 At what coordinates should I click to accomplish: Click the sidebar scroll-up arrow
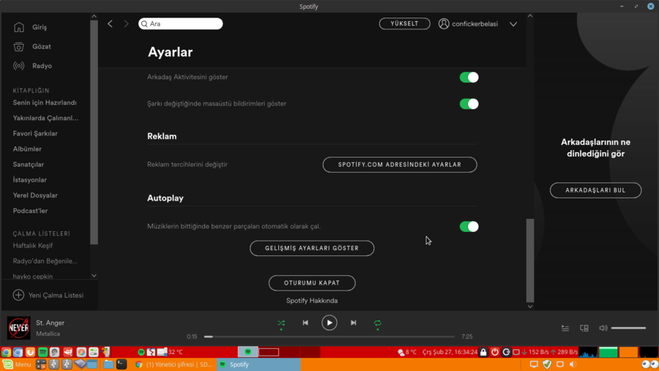tap(94, 16)
